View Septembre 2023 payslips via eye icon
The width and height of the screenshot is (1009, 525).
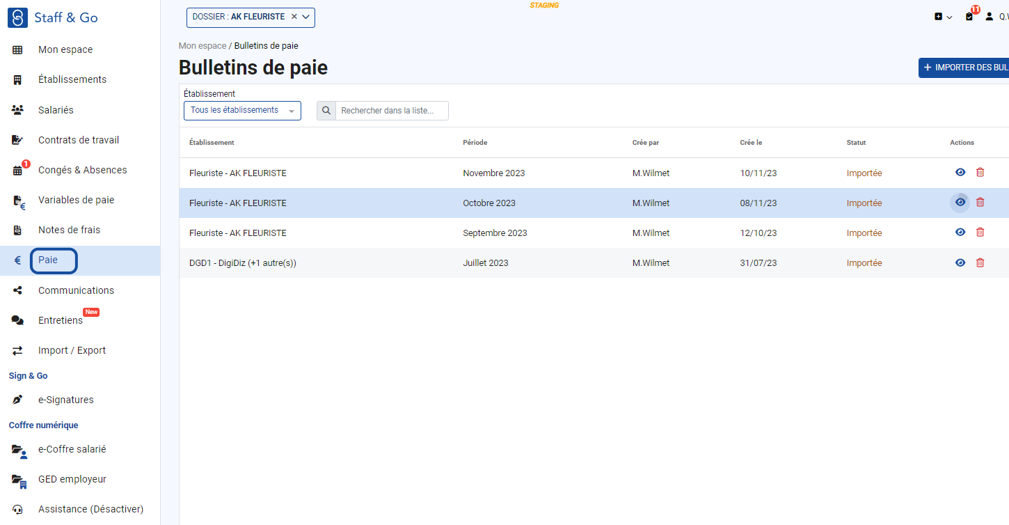[x=960, y=233]
